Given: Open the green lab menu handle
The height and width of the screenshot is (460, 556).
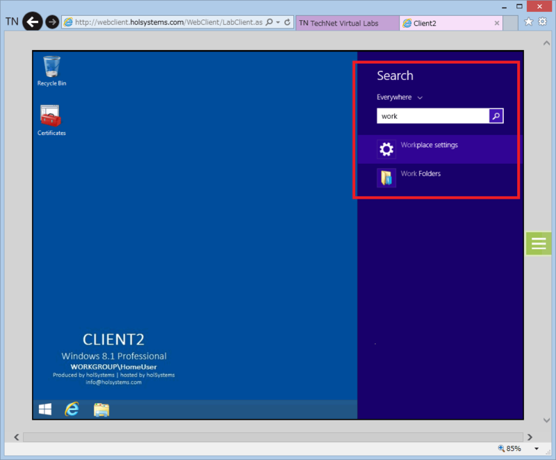Looking at the screenshot, I should point(538,243).
